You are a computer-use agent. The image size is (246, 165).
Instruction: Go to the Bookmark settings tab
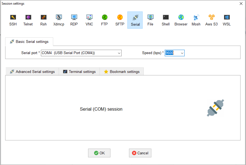tap(122, 72)
